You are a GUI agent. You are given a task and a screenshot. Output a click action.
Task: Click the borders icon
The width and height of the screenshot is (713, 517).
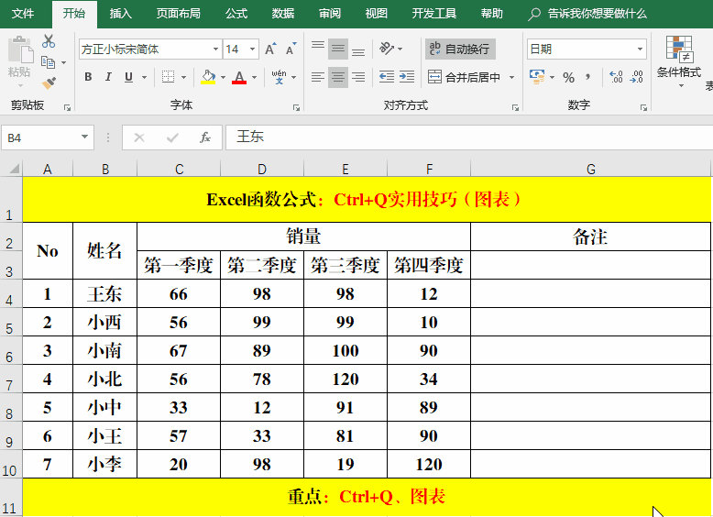click(169, 77)
